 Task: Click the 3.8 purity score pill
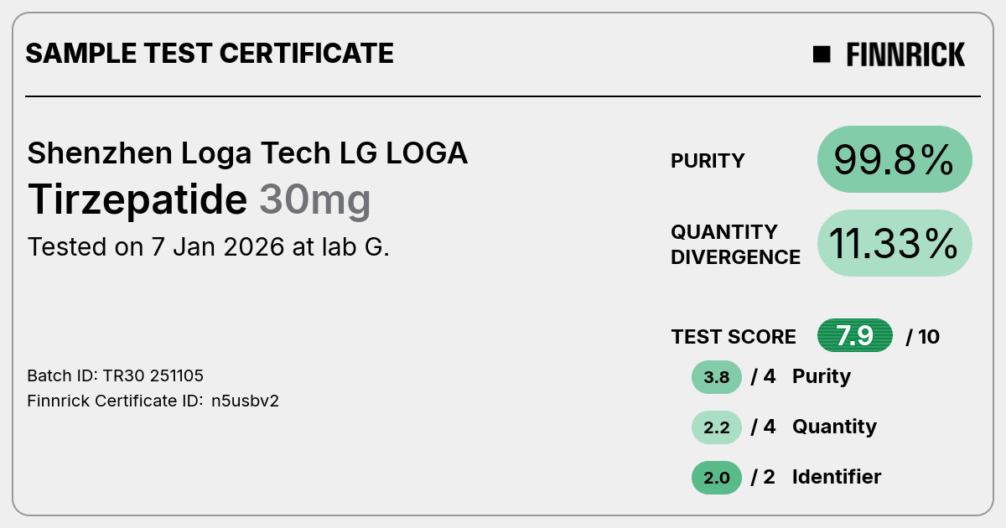717,377
